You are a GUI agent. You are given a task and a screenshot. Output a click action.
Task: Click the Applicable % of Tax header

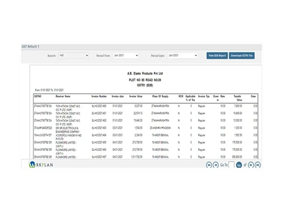190,98
